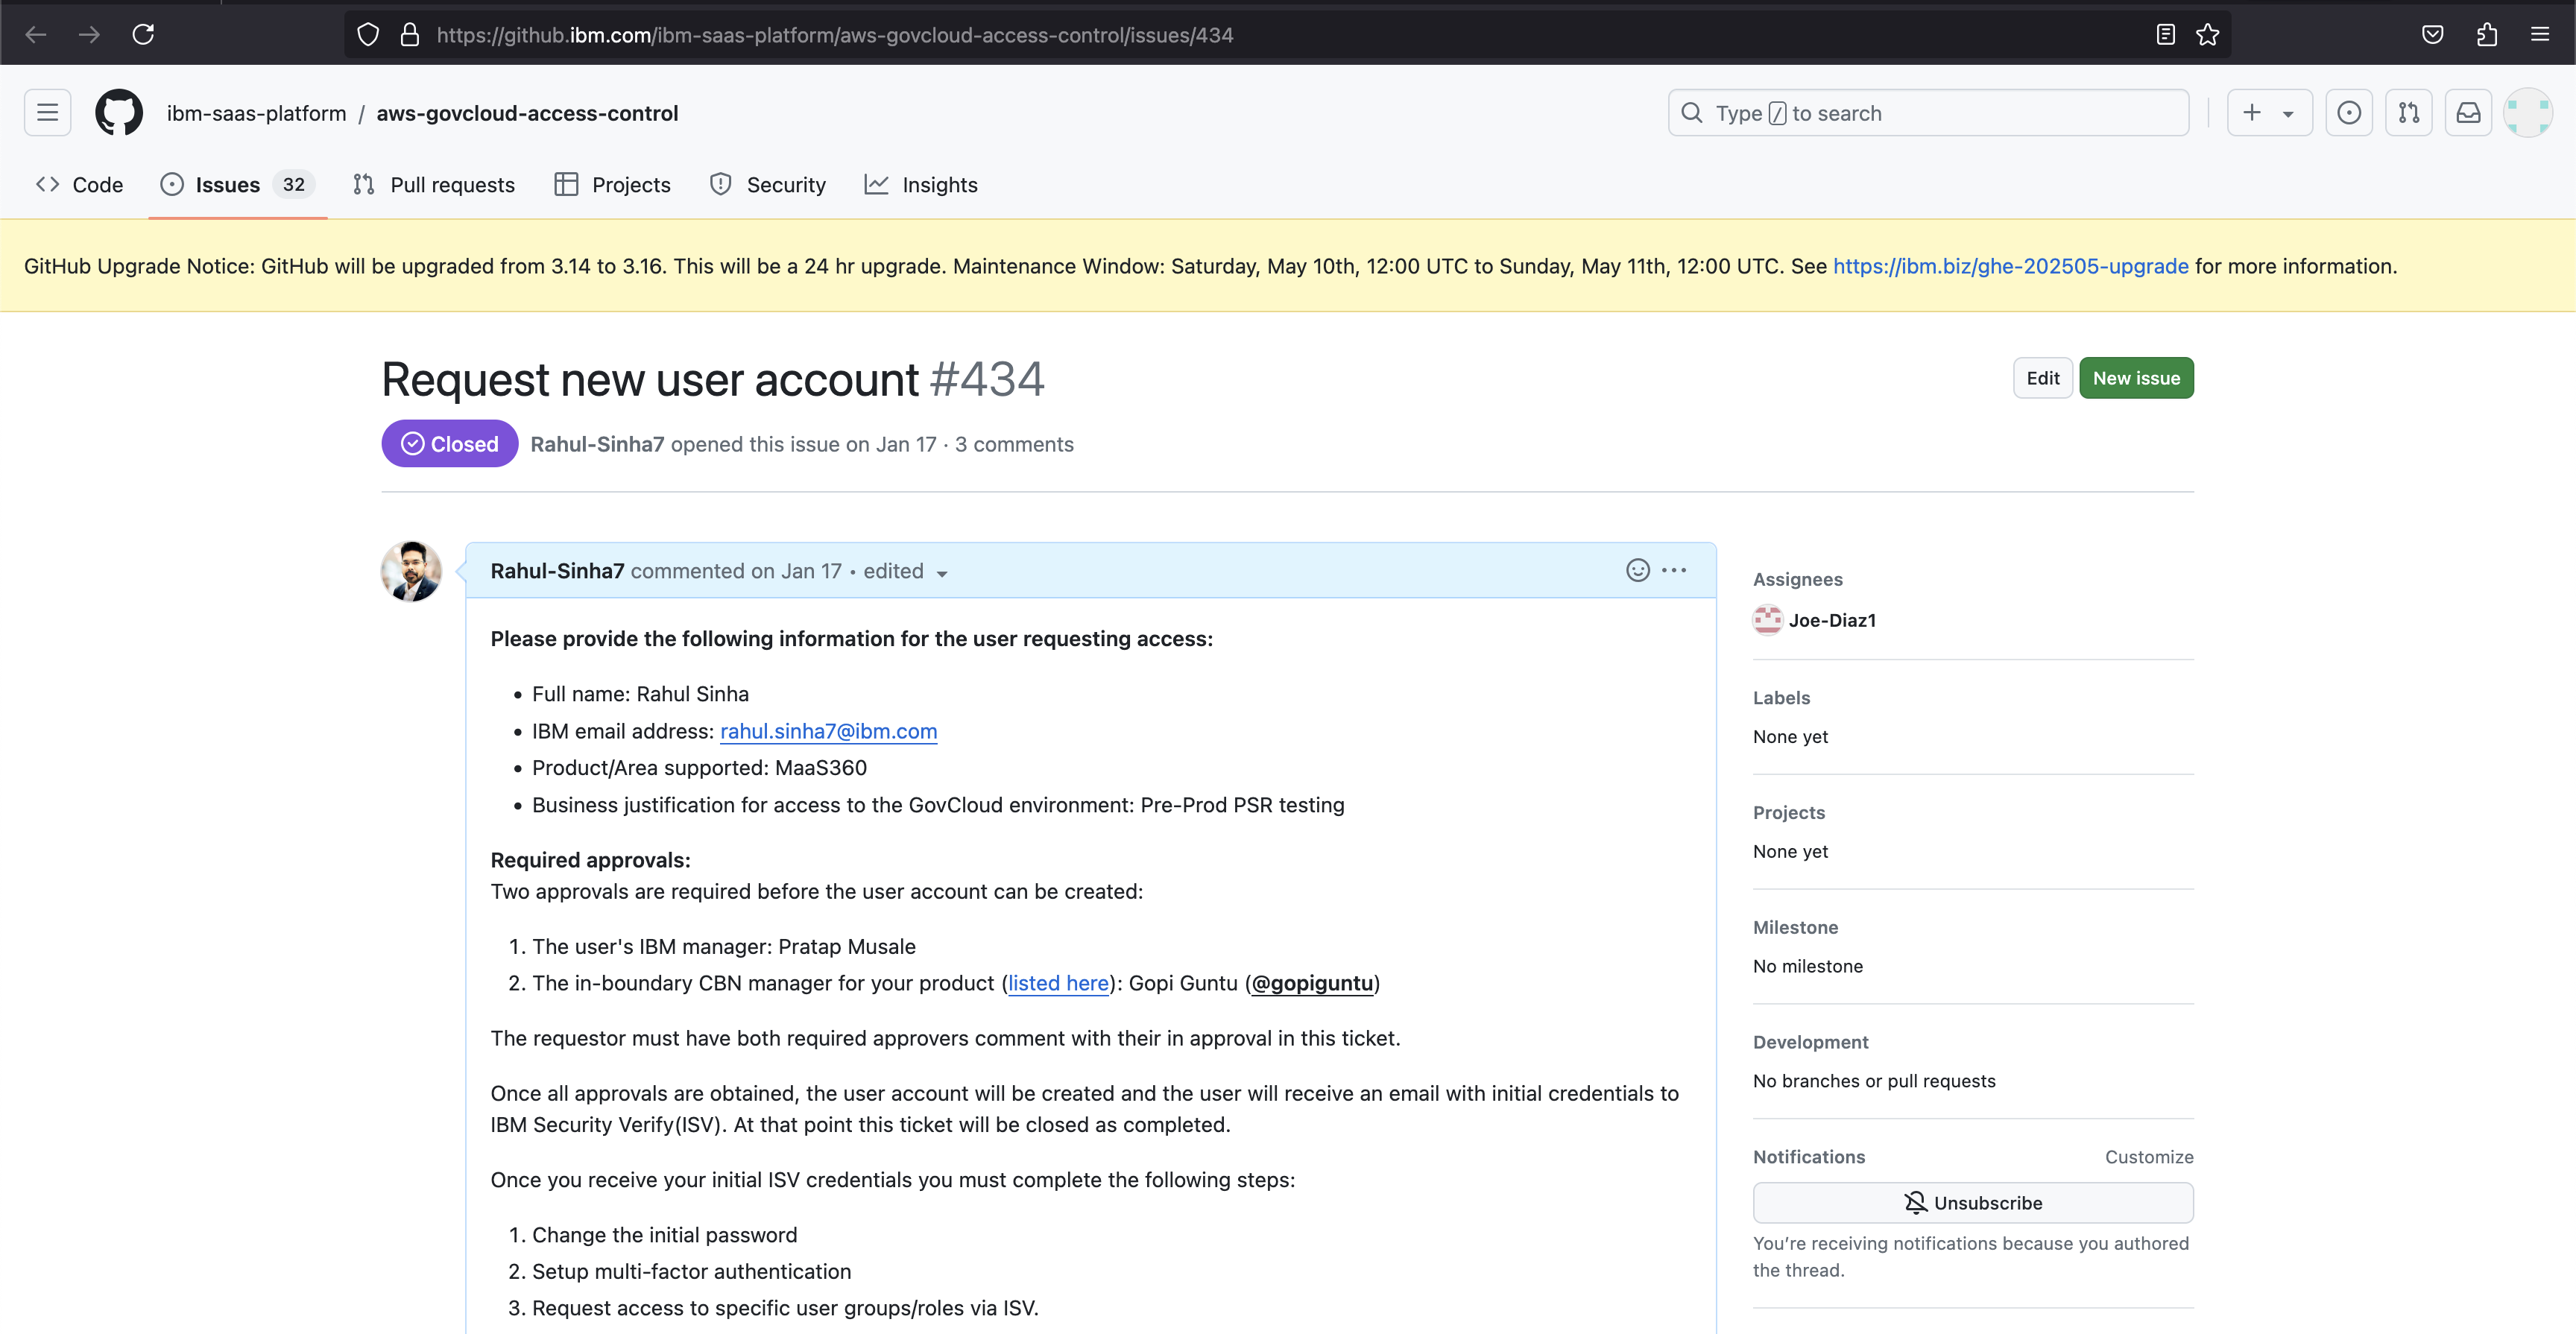Image resolution: width=2576 pixels, height=1334 pixels.
Task: Open the Insights tab
Action: point(921,185)
